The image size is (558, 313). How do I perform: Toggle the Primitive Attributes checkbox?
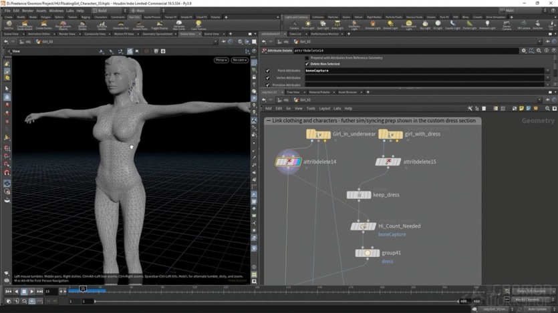[x=267, y=85]
